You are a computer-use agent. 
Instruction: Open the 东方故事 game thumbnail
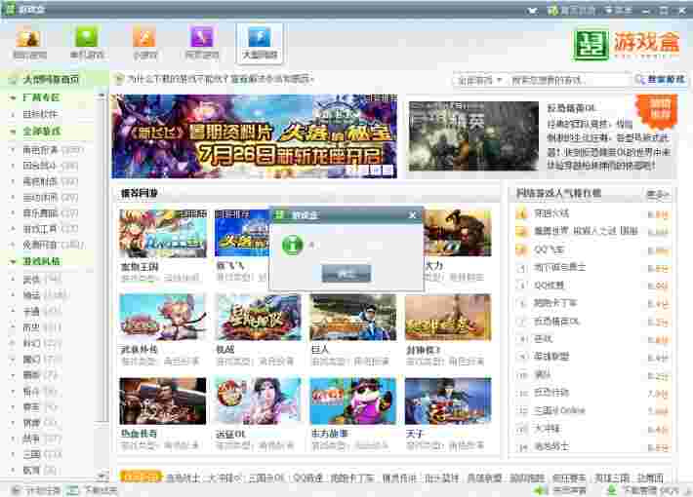[x=353, y=401]
